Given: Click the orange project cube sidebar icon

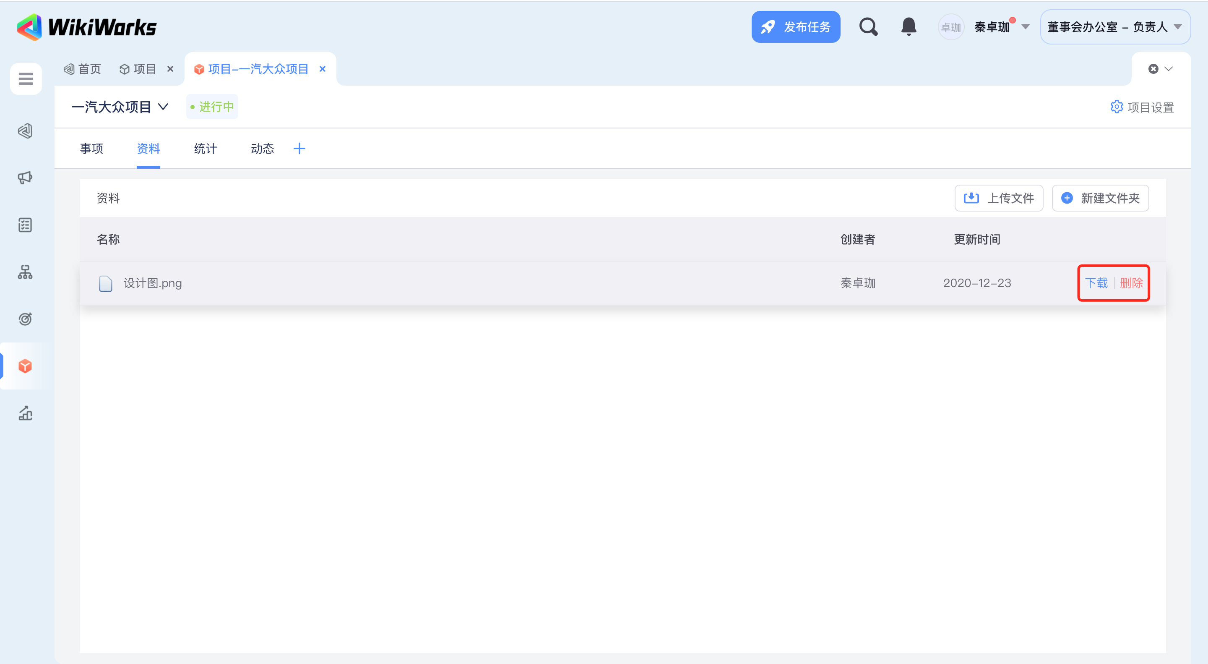Looking at the screenshot, I should pos(25,366).
